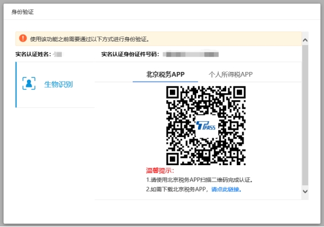
Task: Click the blurred ID number value
Action: coord(191,55)
